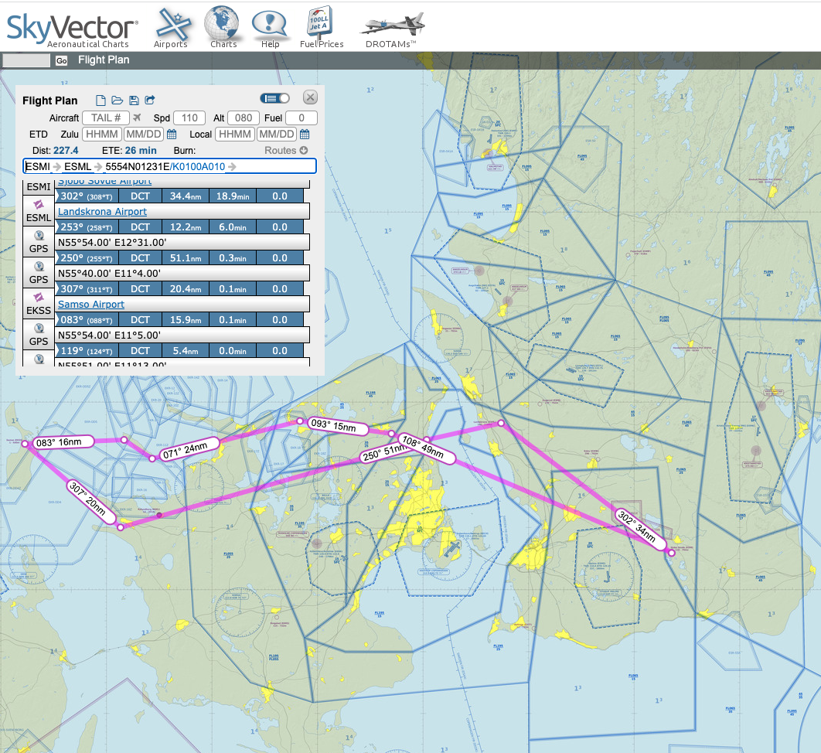Screen dimensions: 821x753
Task: Select the 12.2nm distance cell
Action: click(x=186, y=227)
